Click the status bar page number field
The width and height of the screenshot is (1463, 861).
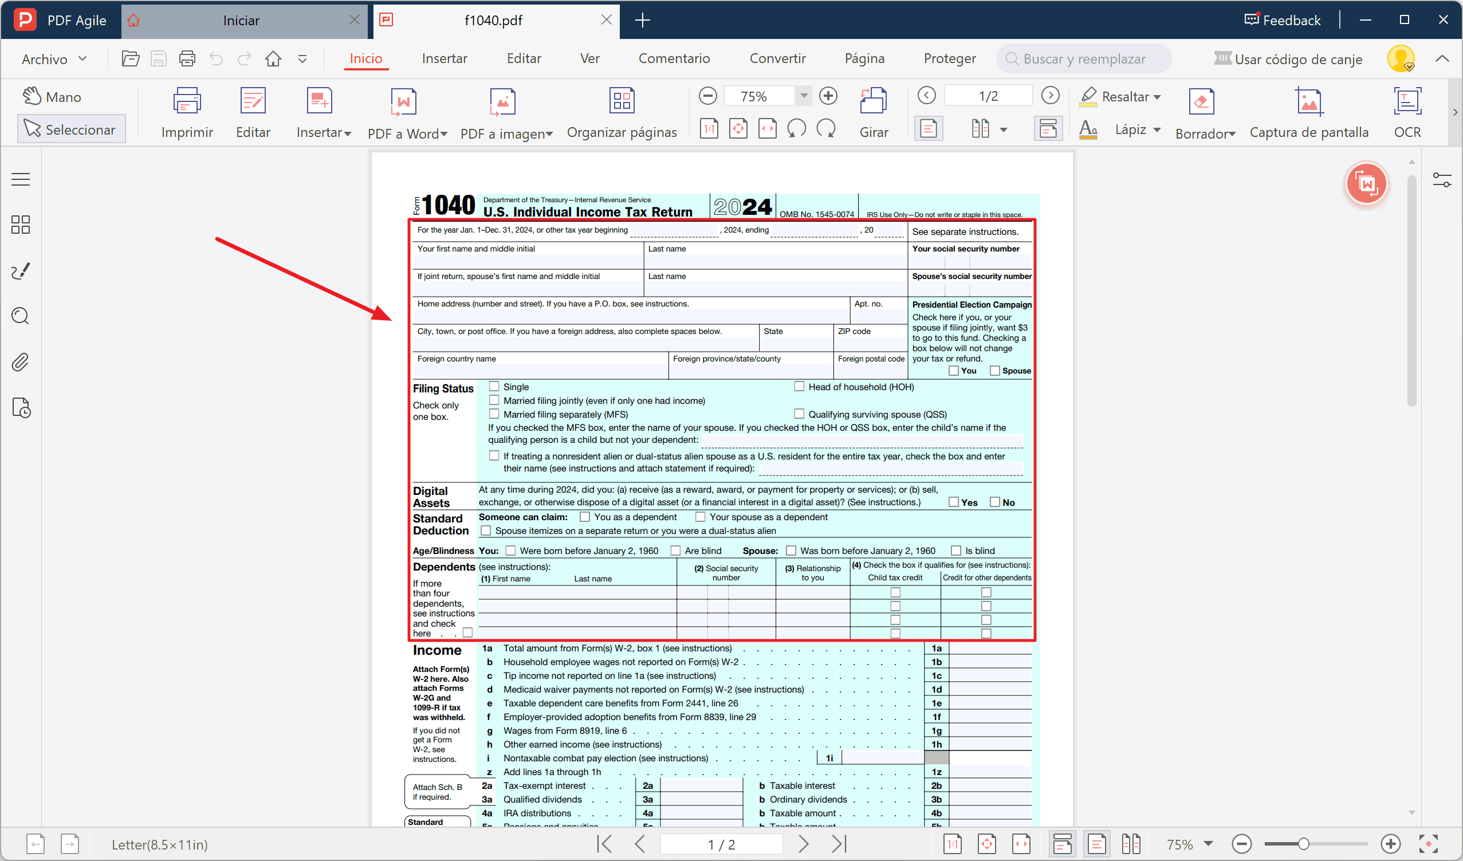[x=721, y=844]
